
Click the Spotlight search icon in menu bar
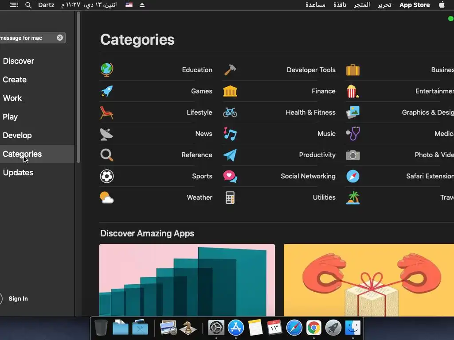pos(28,5)
